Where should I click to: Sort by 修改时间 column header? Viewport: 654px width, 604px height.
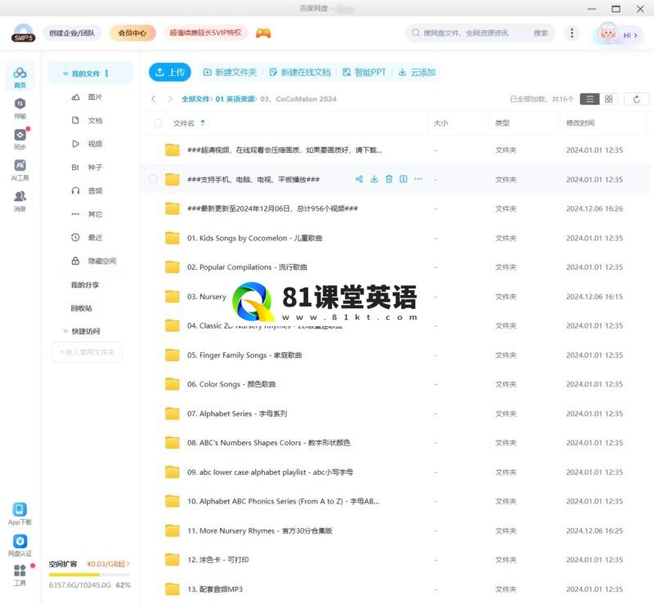click(580, 123)
